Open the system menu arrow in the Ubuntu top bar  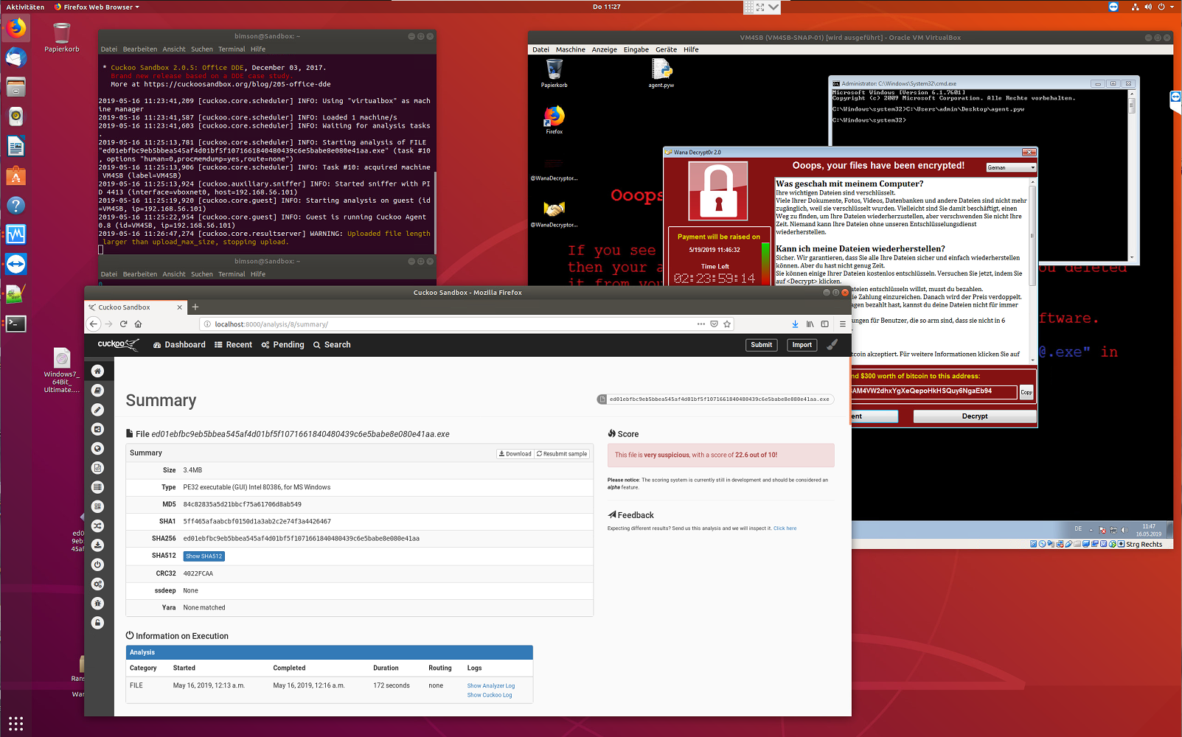[1172, 7]
